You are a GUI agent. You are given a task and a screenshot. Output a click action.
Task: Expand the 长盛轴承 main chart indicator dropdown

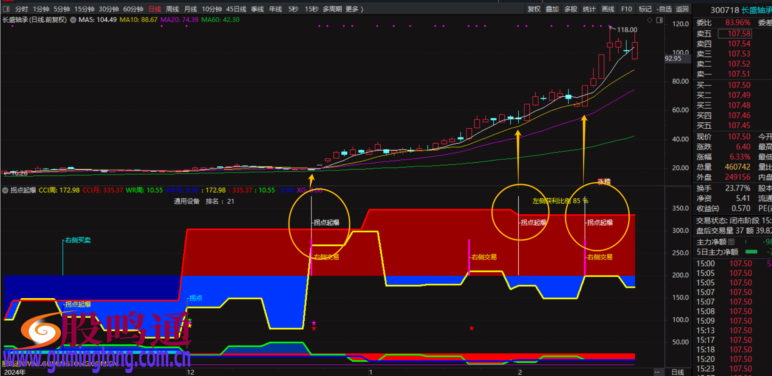[x=73, y=20]
